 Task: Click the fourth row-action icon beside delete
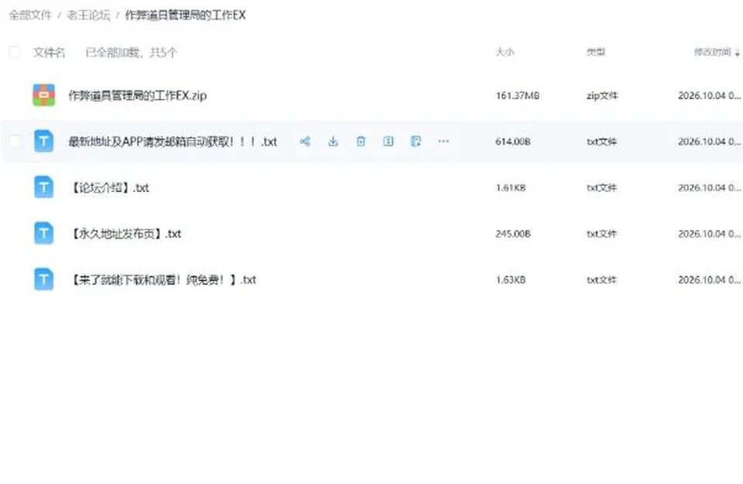[388, 141]
